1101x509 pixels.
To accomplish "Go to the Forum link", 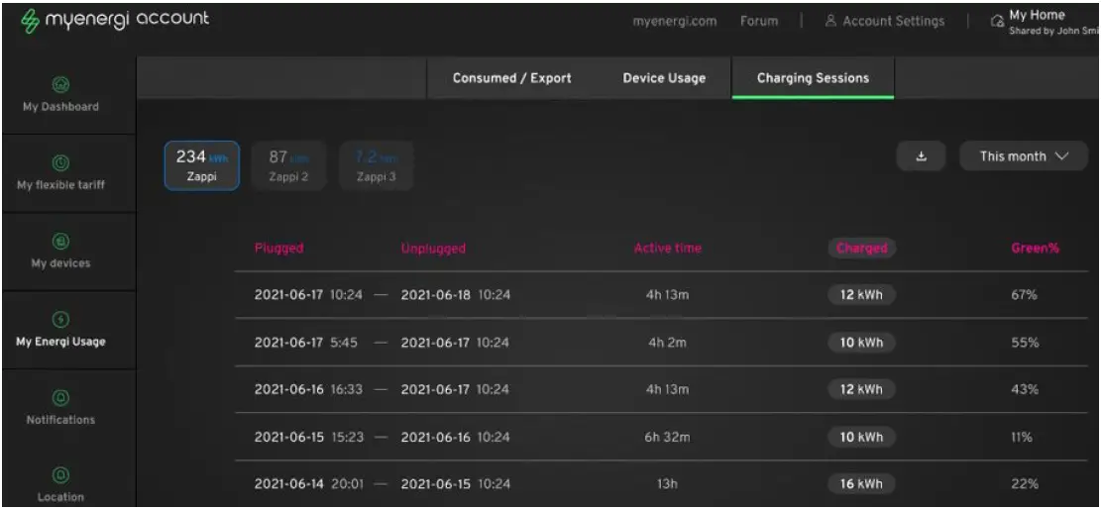I will click(x=759, y=21).
